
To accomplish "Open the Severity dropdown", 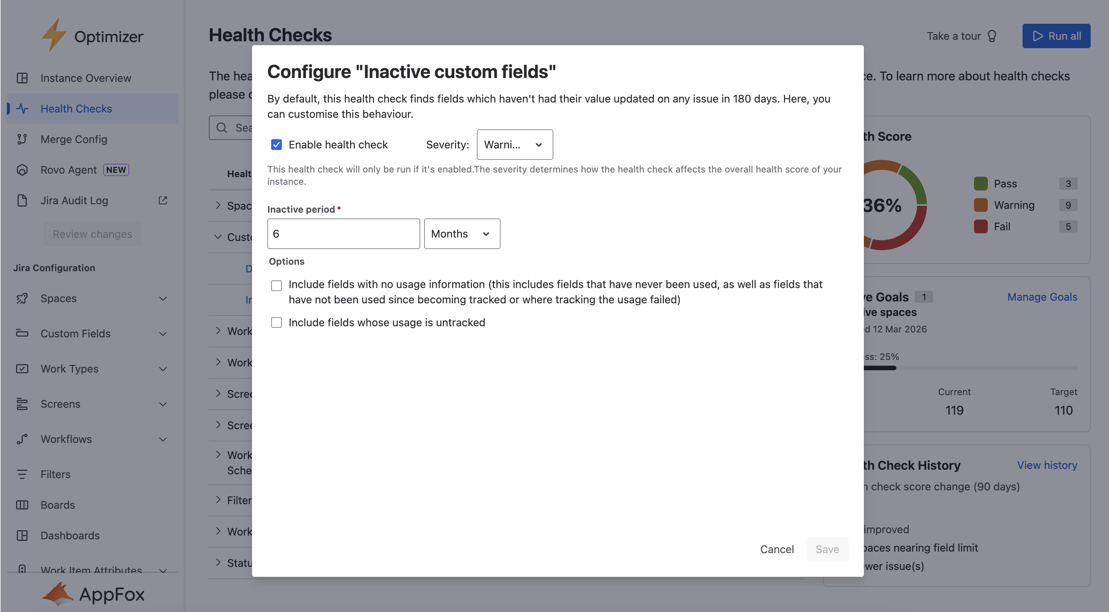I will (x=514, y=145).
